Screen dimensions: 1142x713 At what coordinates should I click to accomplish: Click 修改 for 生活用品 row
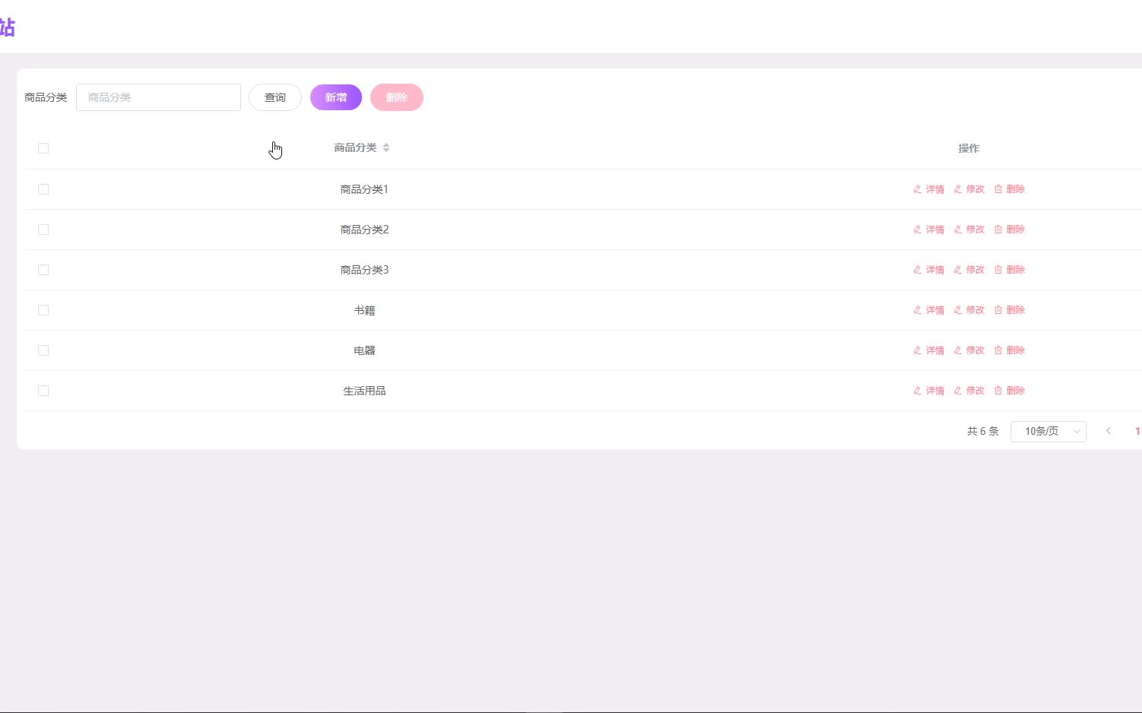click(x=969, y=391)
